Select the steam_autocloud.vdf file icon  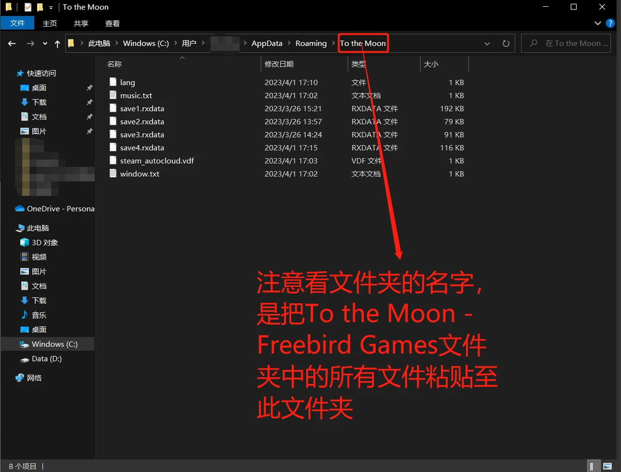point(113,161)
